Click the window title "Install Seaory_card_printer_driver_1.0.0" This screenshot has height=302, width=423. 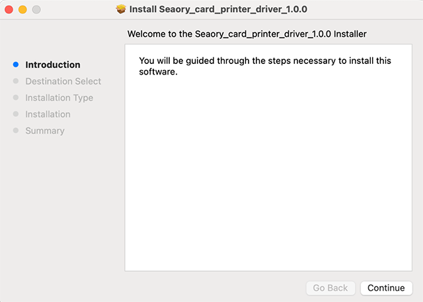click(x=219, y=10)
